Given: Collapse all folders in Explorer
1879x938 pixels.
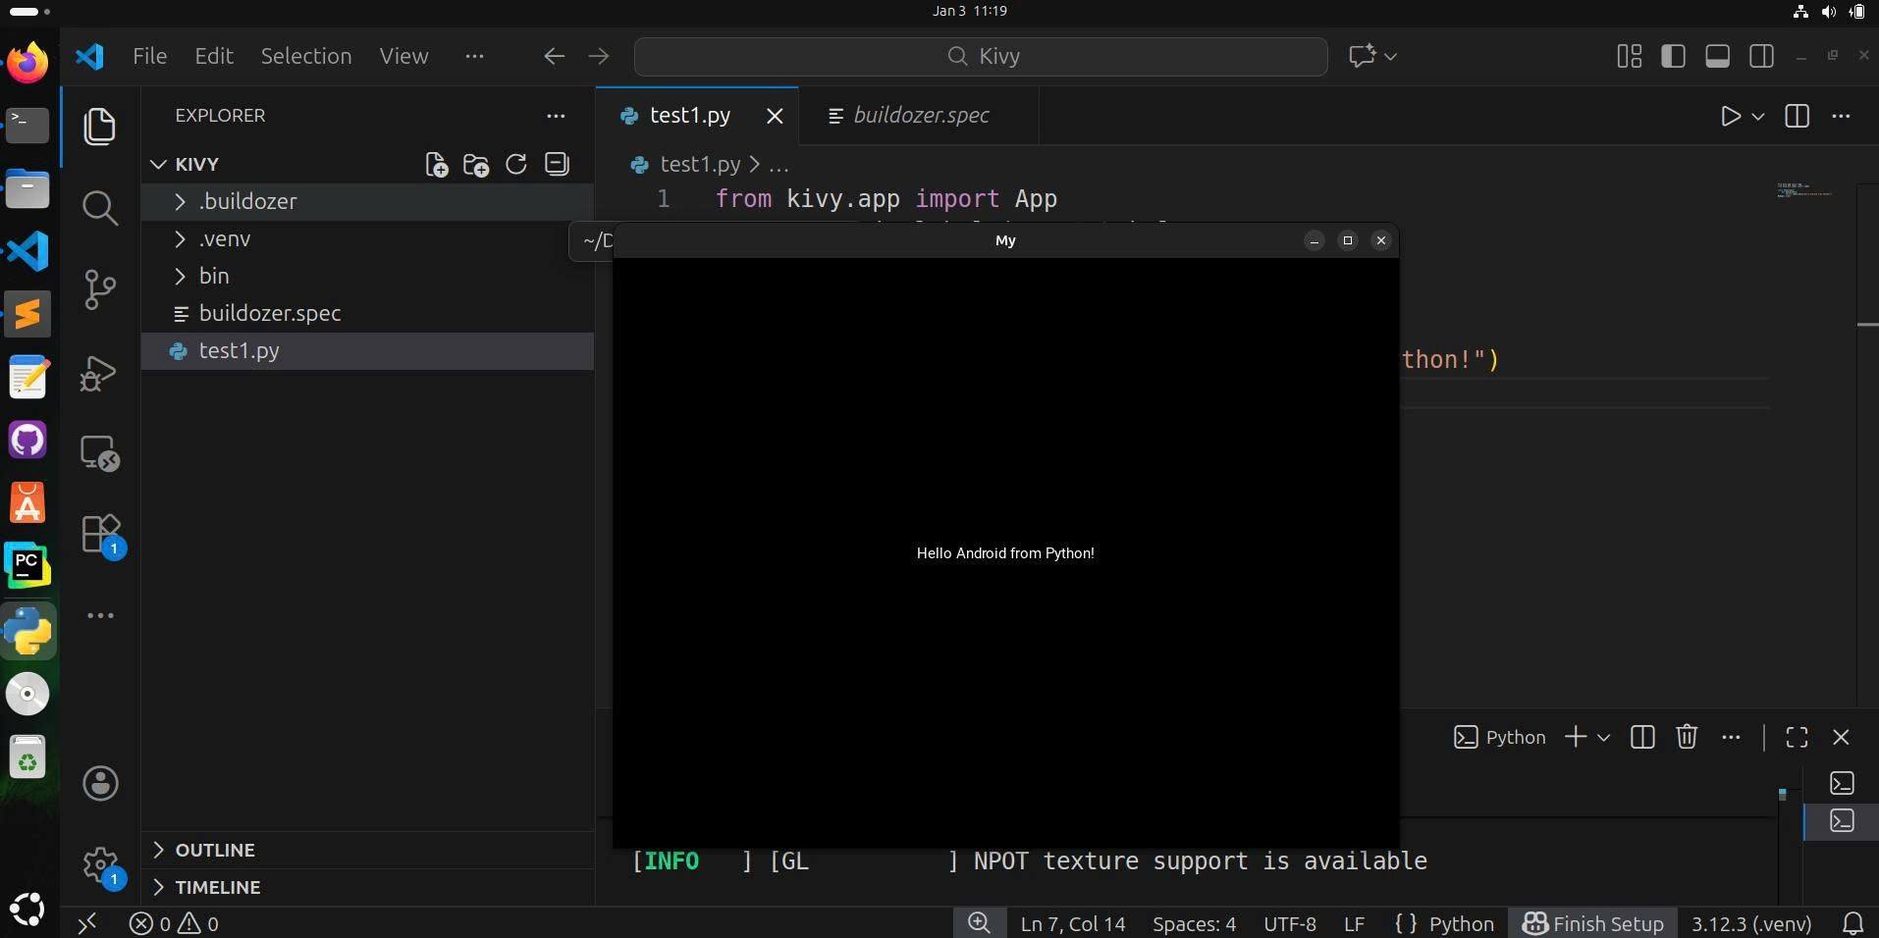Looking at the screenshot, I should [557, 164].
